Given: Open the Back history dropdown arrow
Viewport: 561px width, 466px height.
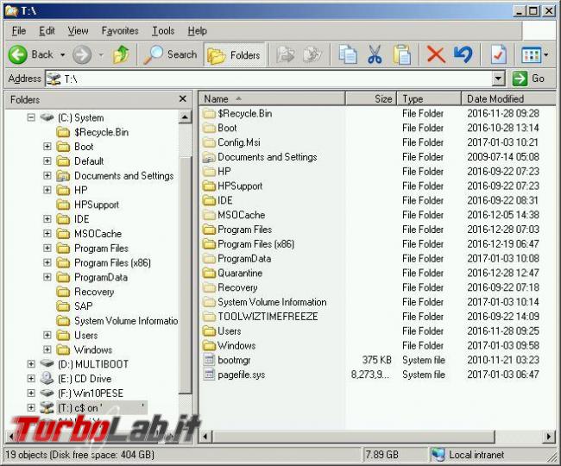Looking at the screenshot, I should pos(63,55).
